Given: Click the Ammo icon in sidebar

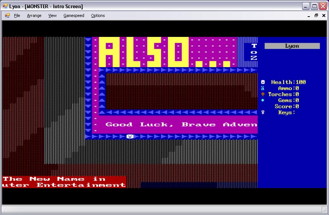Looking at the screenshot, I should pos(263,88).
